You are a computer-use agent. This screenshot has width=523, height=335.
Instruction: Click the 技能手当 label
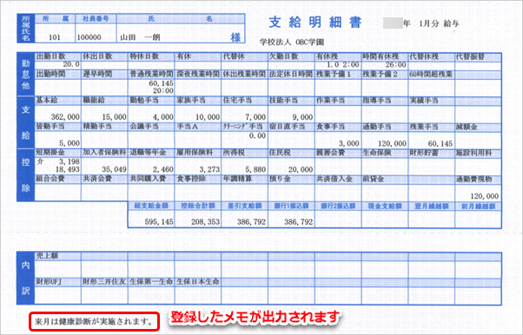coord(283,100)
